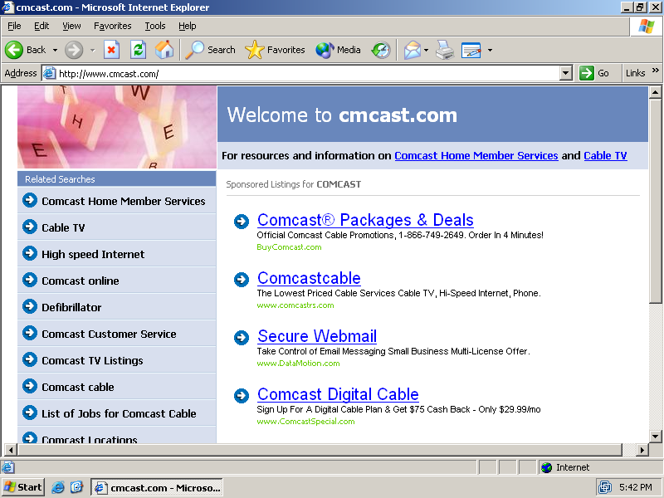Viewport: 664px width, 498px height.
Task: Select Comcast Customer Service related search
Action: [109, 334]
